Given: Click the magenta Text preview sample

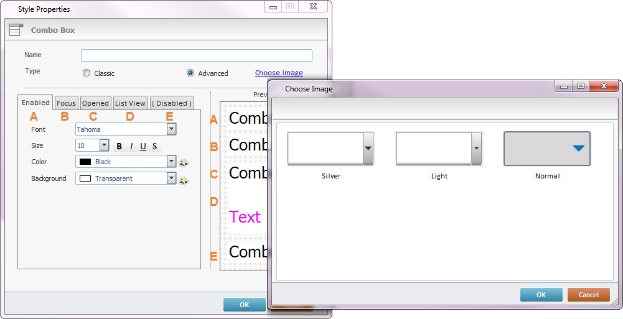Looking at the screenshot, I should click(245, 217).
